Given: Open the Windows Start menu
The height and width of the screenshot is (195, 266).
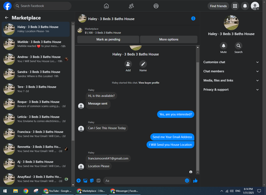Looking at the screenshot, I should click(x=5, y=191).
